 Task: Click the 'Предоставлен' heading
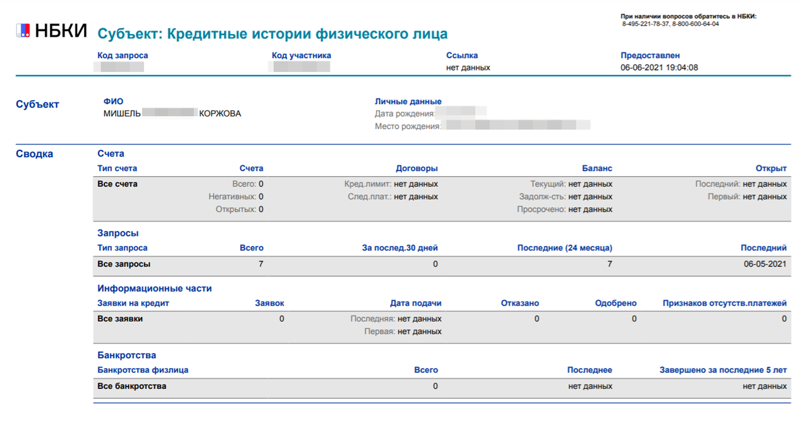point(650,55)
